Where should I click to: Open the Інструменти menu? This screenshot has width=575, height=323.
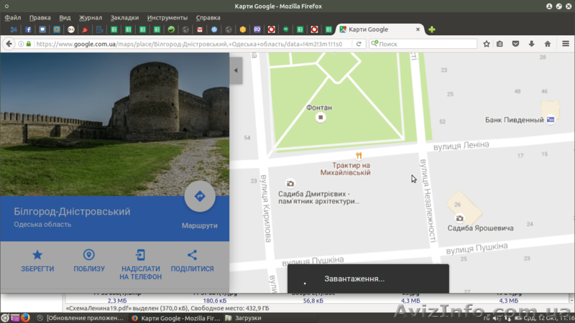167,17
